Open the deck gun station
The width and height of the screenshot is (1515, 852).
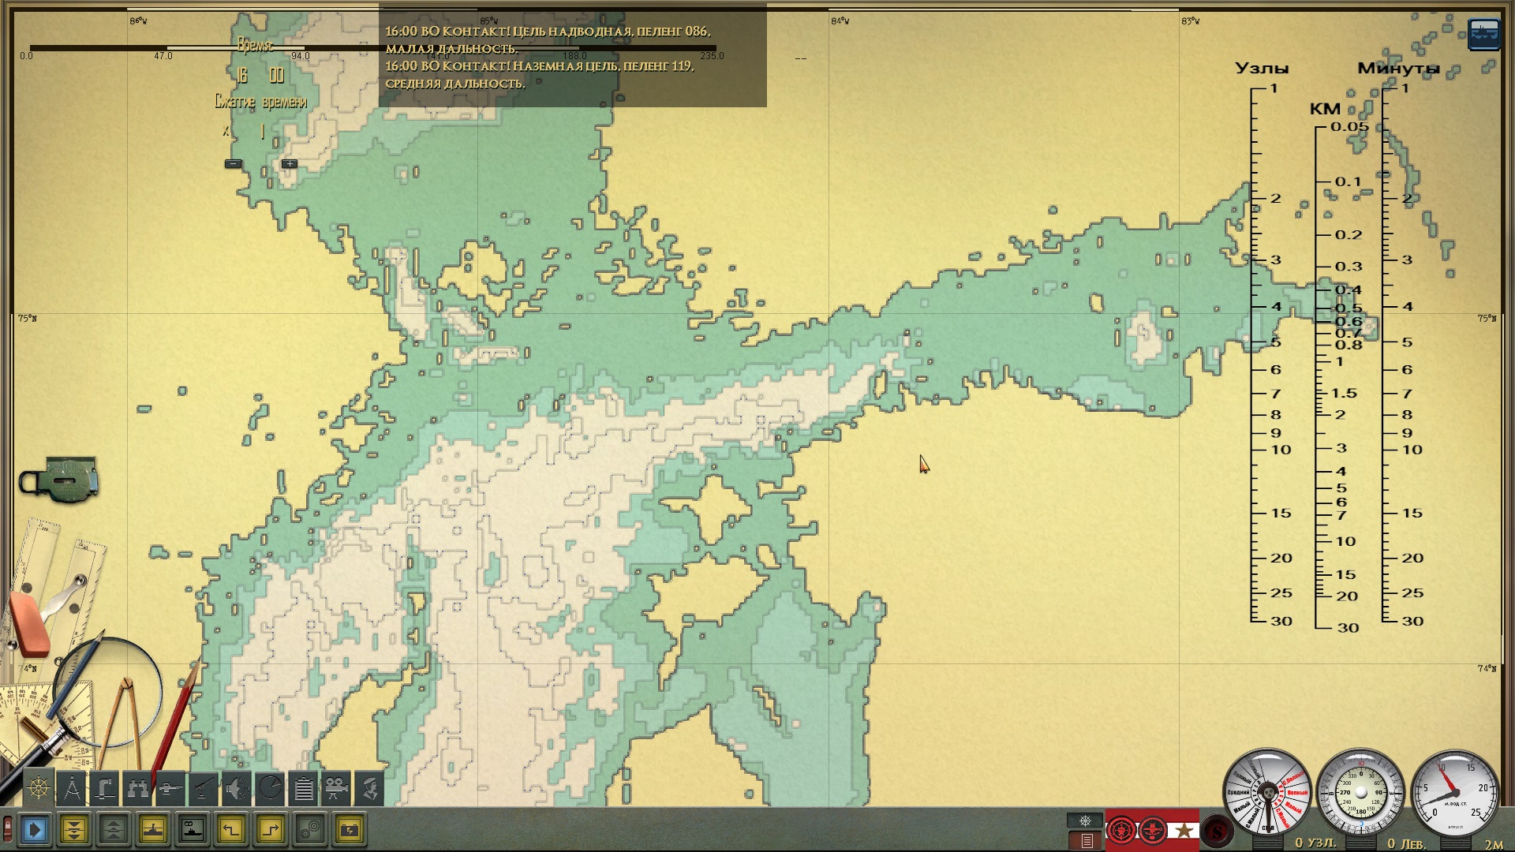tap(171, 788)
